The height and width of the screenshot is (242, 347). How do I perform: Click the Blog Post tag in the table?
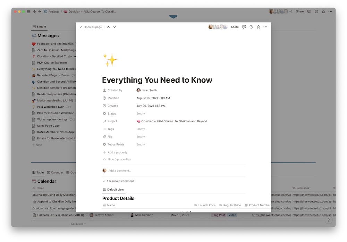[x=218, y=215]
